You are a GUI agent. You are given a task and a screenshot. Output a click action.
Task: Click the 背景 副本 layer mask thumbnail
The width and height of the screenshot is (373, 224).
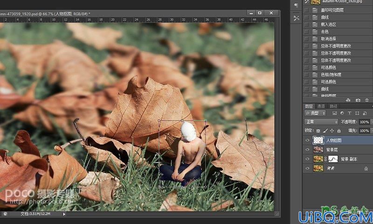333,159
